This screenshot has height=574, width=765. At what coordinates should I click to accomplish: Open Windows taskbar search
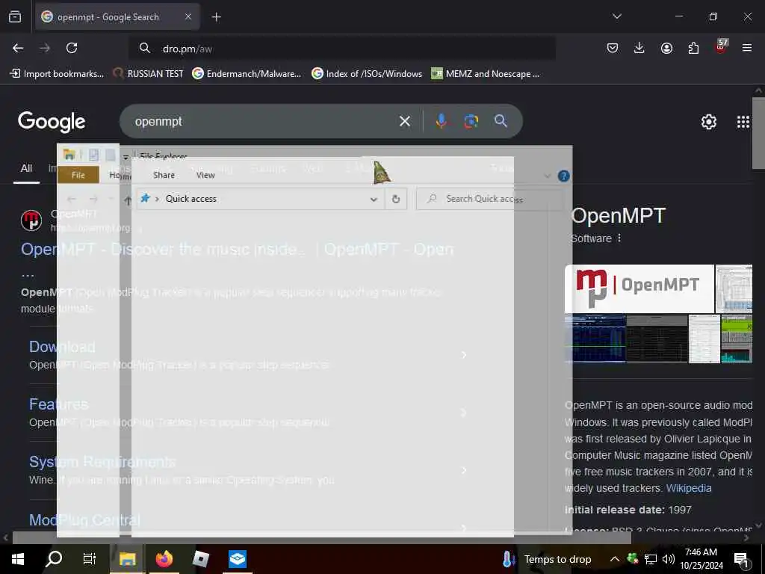pyautogui.click(x=53, y=559)
